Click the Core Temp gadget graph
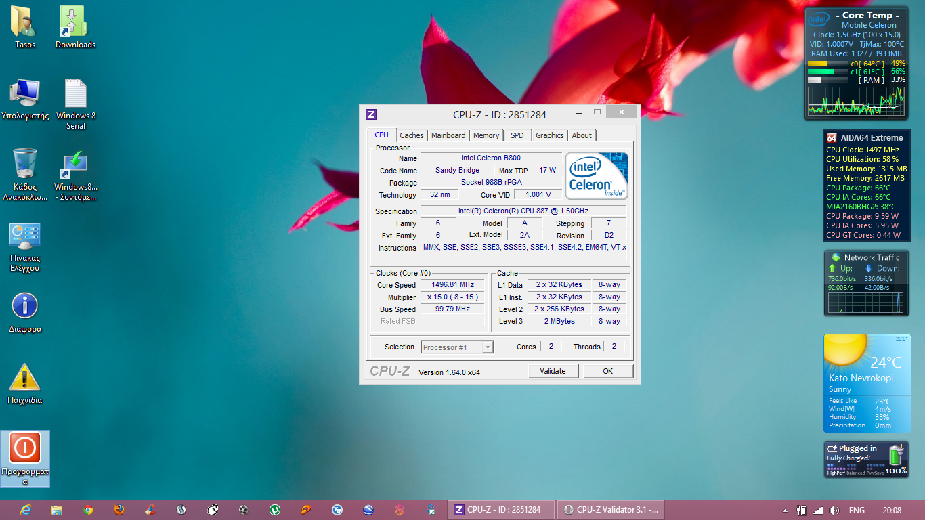This screenshot has height=520, width=925. (855, 100)
